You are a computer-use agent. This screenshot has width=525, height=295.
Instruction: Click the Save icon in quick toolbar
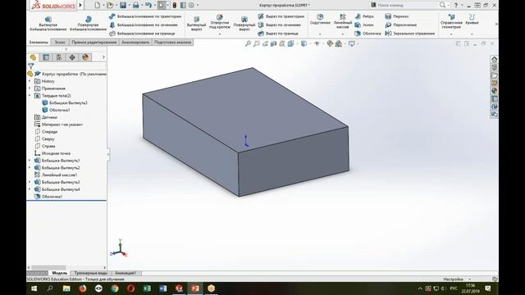click(x=123, y=5)
